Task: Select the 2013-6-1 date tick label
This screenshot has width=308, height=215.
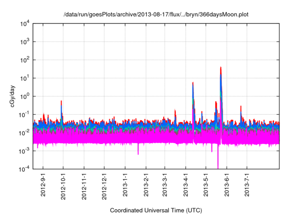Action: click(x=226, y=184)
